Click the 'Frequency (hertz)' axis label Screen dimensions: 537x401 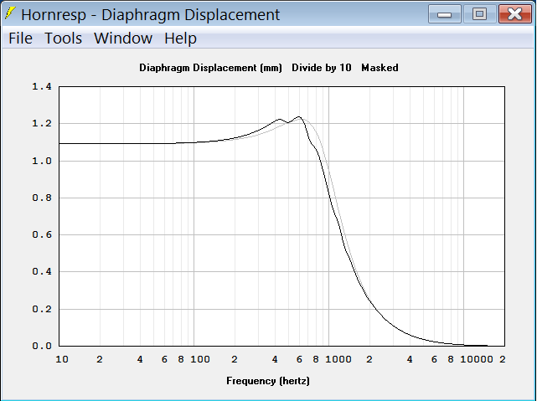coord(268,381)
